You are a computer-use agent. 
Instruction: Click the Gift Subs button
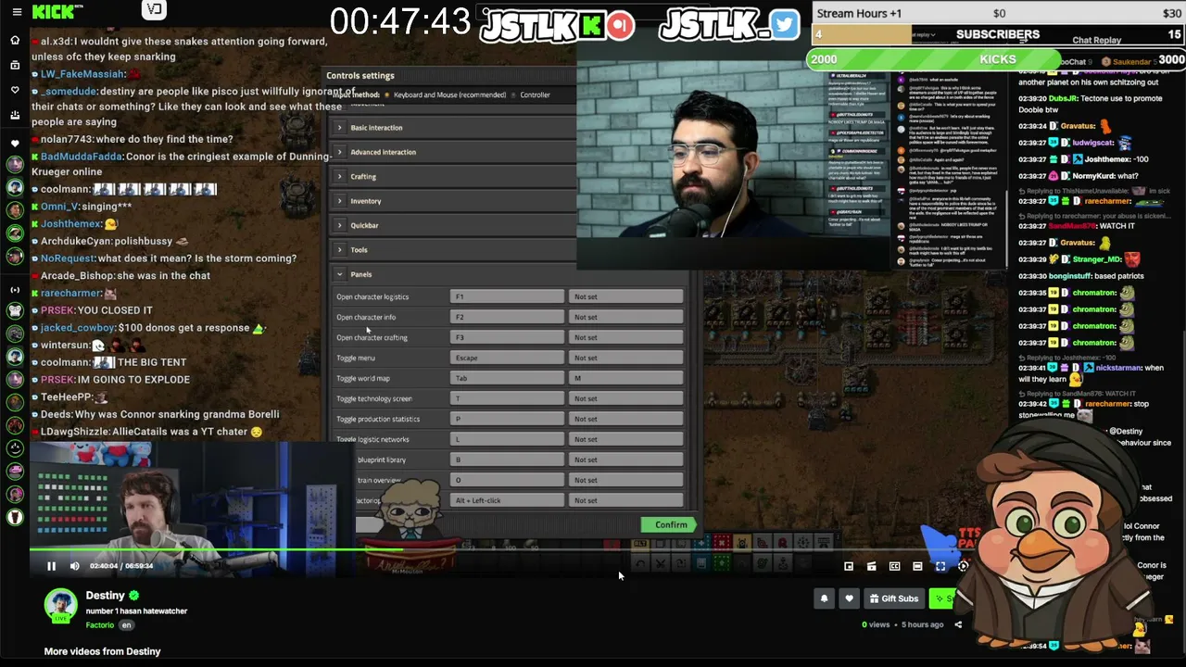point(893,598)
